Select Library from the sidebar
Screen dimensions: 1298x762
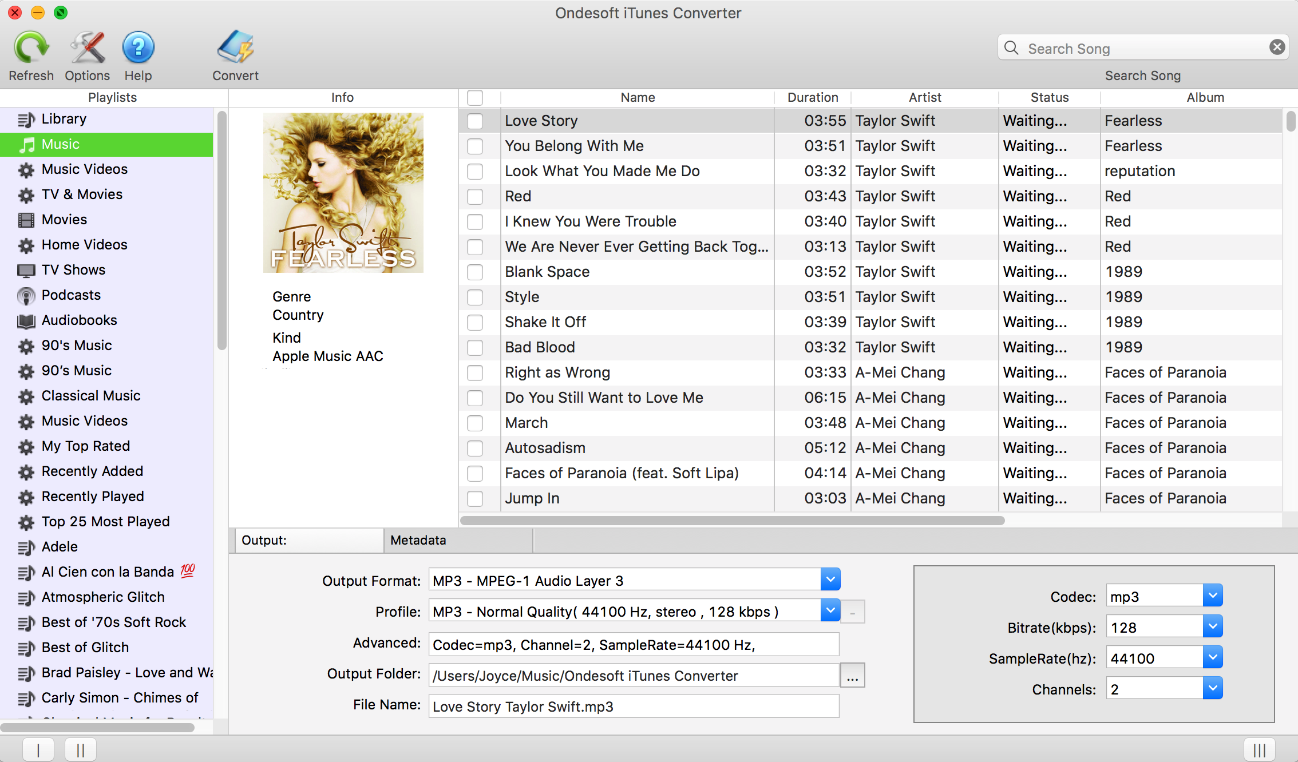tap(65, 119)
